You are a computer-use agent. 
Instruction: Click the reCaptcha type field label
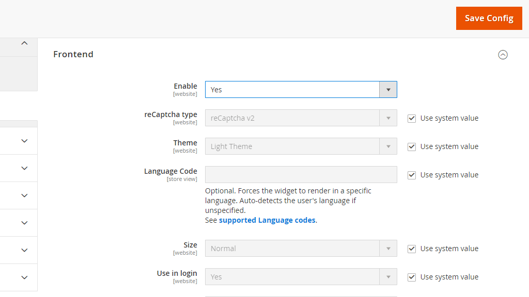pos(170,114)
